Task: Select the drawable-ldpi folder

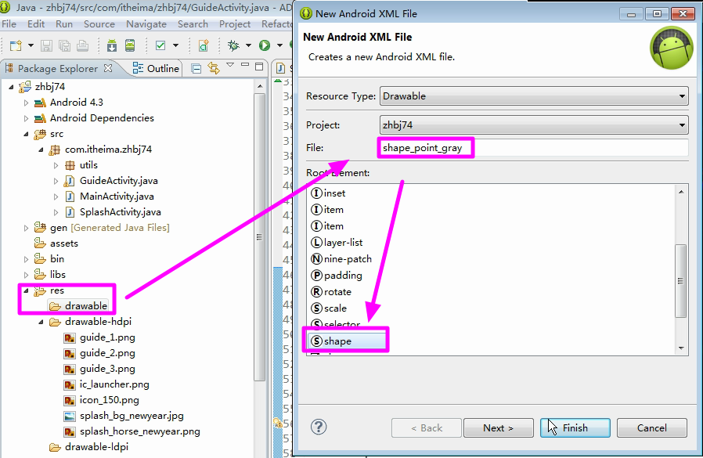Action: point(96,447)
